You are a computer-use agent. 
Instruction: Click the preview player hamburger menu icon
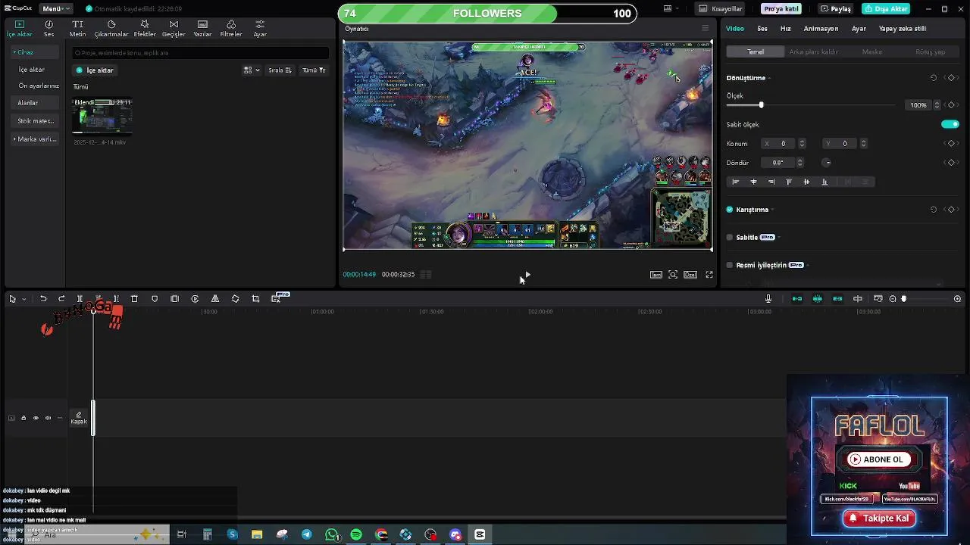click(705, 29)
